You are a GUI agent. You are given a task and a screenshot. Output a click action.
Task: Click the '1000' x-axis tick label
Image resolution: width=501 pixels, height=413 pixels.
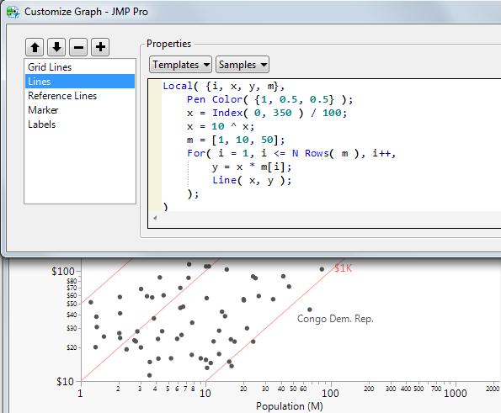click(x=456, y=394)
